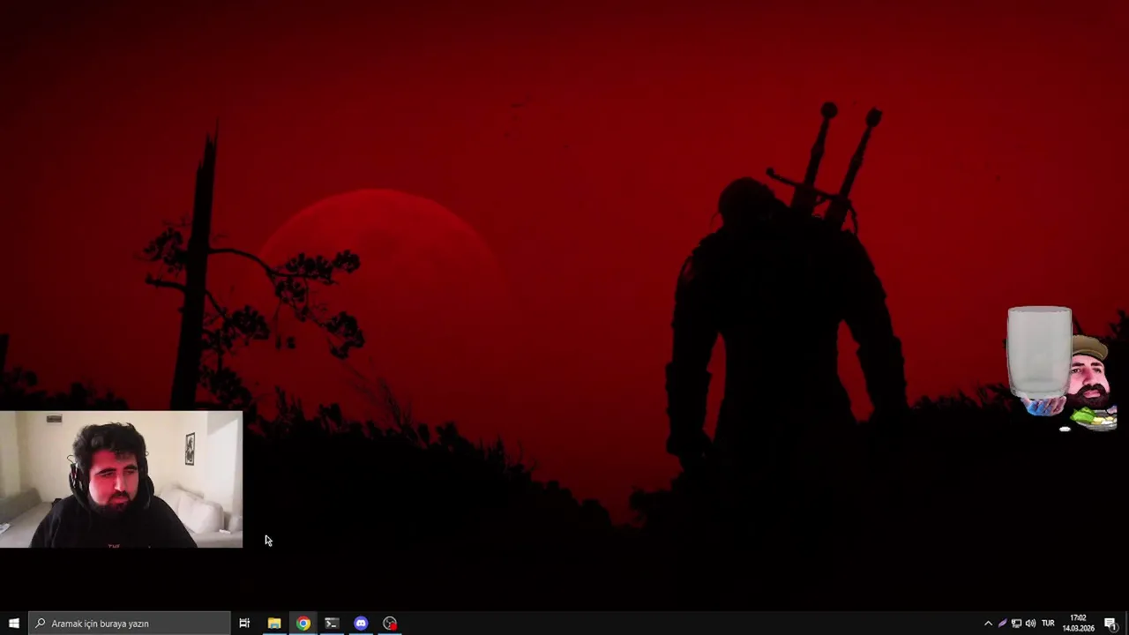Screen dimensions: 1129x635
Task: Open network settings tray icon
Action: [1016, 624]
